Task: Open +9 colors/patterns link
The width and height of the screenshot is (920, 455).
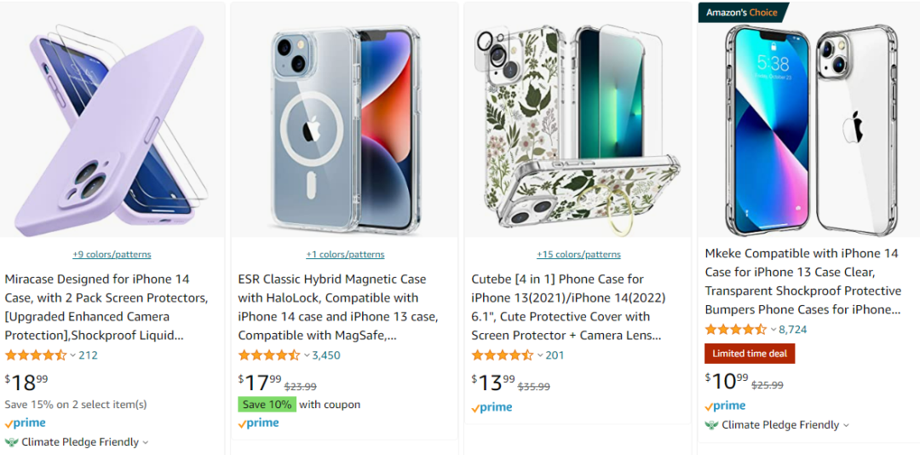Action: coord(112,254)
